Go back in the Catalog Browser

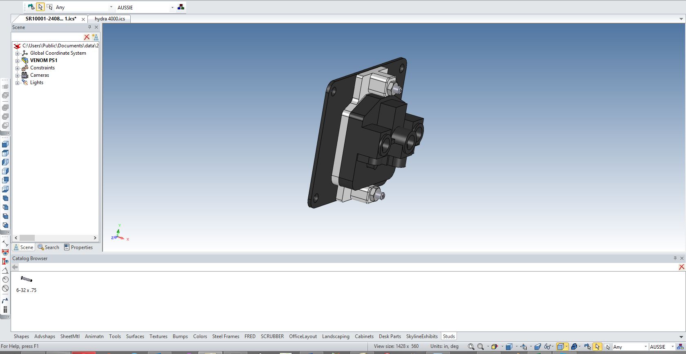15,267
